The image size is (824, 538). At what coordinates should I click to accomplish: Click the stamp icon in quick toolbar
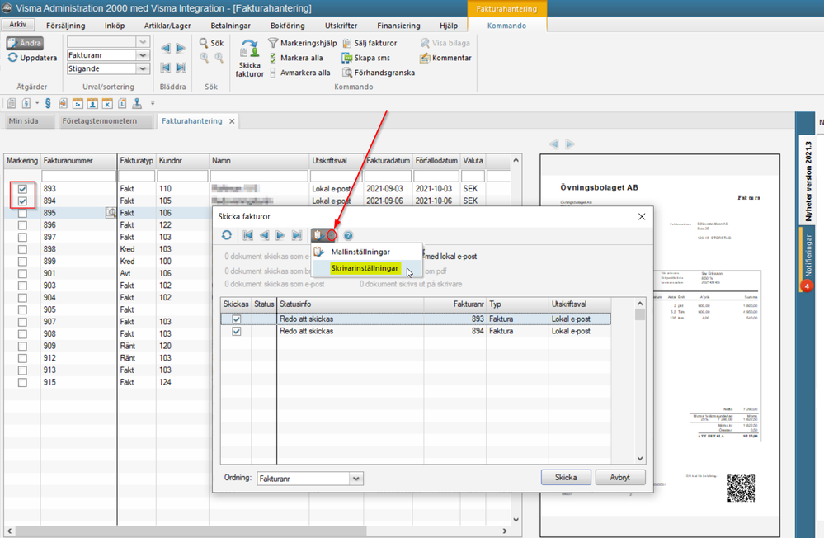137,104
